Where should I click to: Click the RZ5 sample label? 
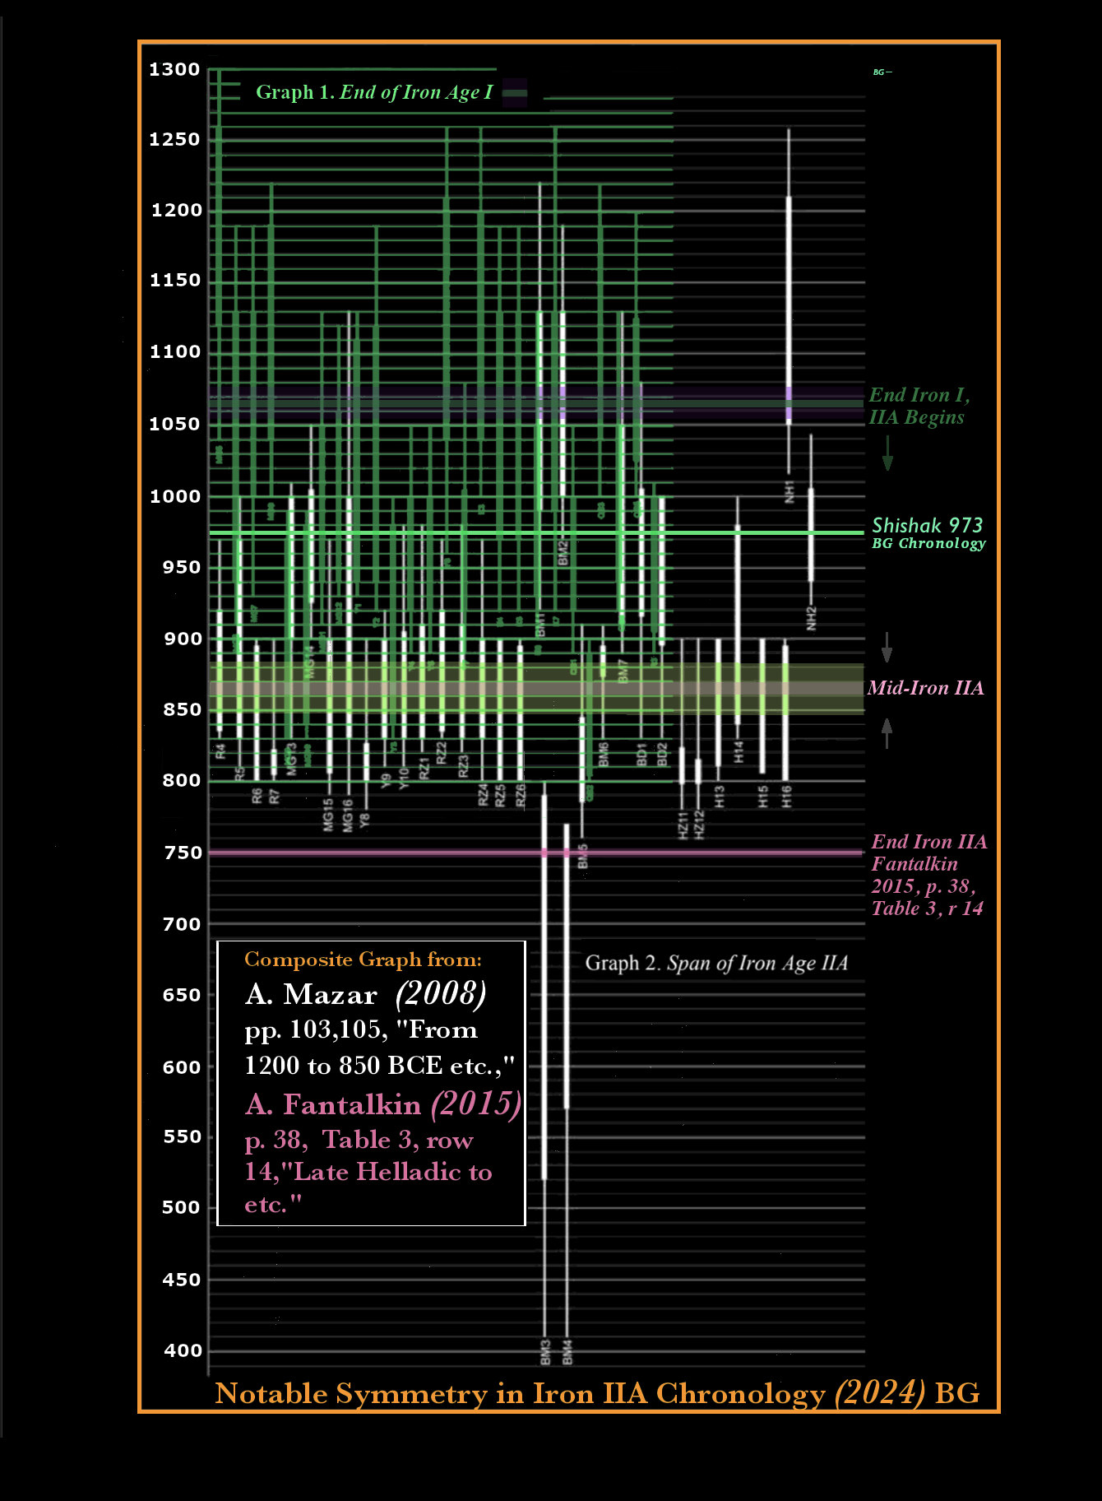coord(501,795)
